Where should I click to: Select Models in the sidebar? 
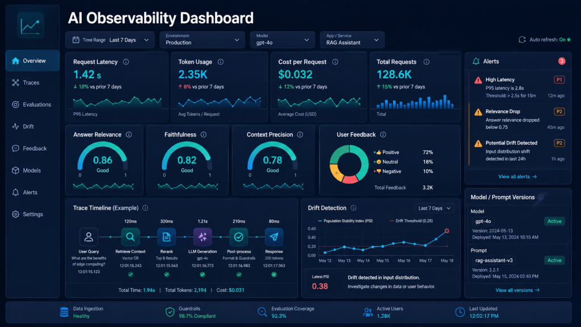(x=26, y=170)
